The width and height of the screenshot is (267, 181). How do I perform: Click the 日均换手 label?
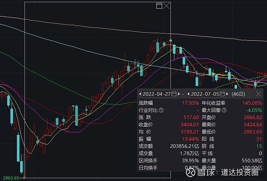click(148, 168)
